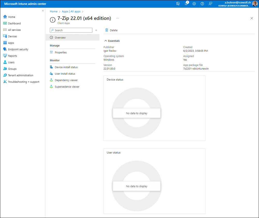Click the Properties sliders icon
259x218 pixels.
click(x=51, y=52)
